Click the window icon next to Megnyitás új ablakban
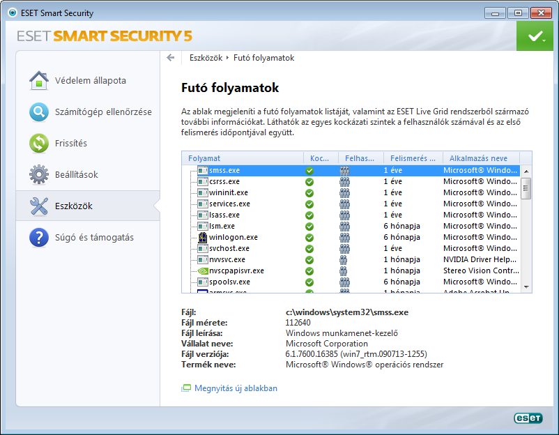 (x=185, y=388)
